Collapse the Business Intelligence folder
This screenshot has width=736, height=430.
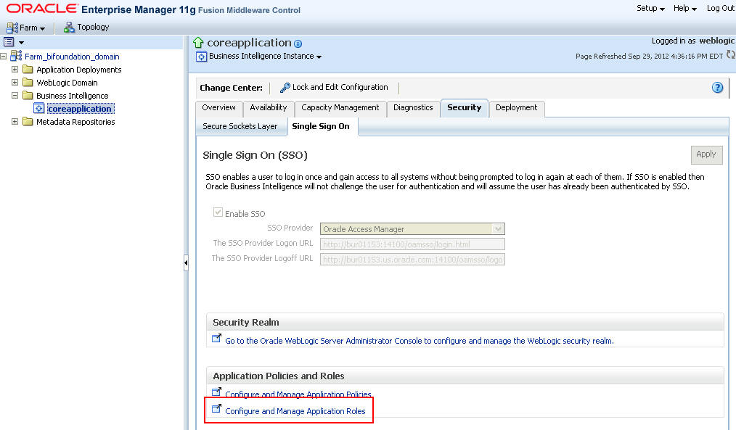click(x=15, y=95)
